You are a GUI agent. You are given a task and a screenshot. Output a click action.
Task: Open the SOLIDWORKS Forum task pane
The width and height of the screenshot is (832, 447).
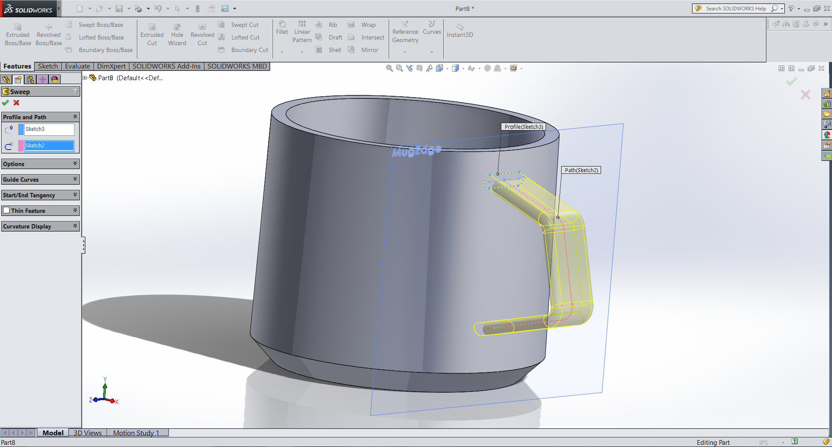pyautogui.click(x=827, y=156)
